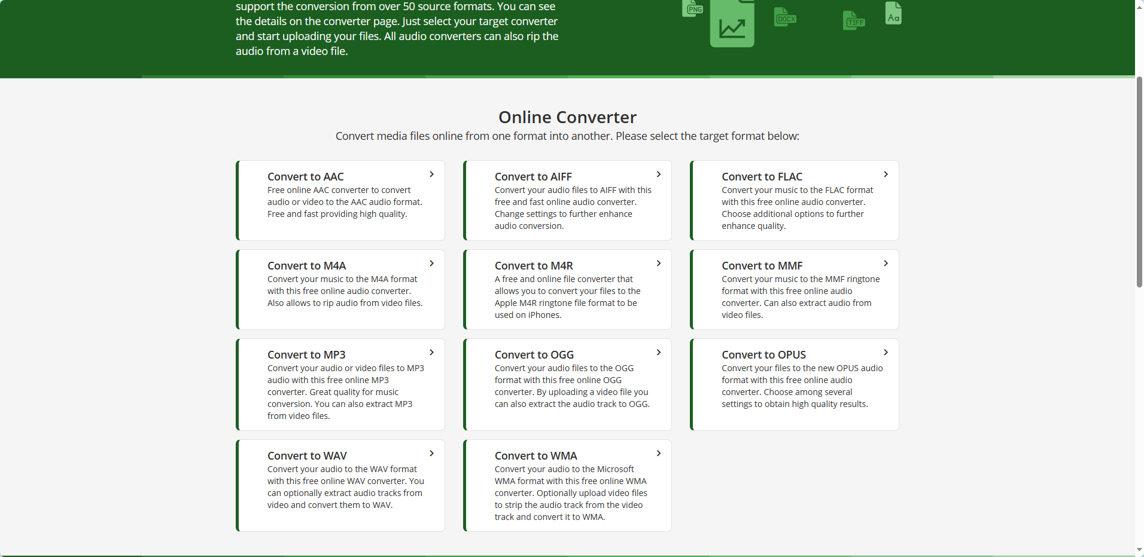Choose the Convert to OGG heading
Screen dimensions: 1144x557
click(x=534, y=355)
